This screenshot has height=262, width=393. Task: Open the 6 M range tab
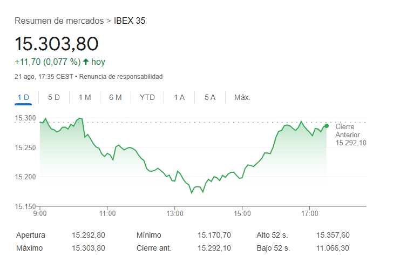click(x=115, y=97)
